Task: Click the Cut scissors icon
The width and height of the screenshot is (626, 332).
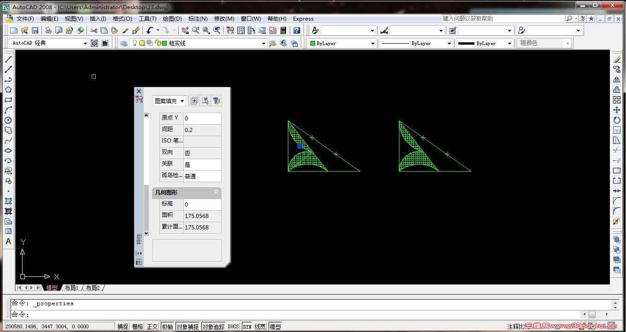Action: coord(94,30)
